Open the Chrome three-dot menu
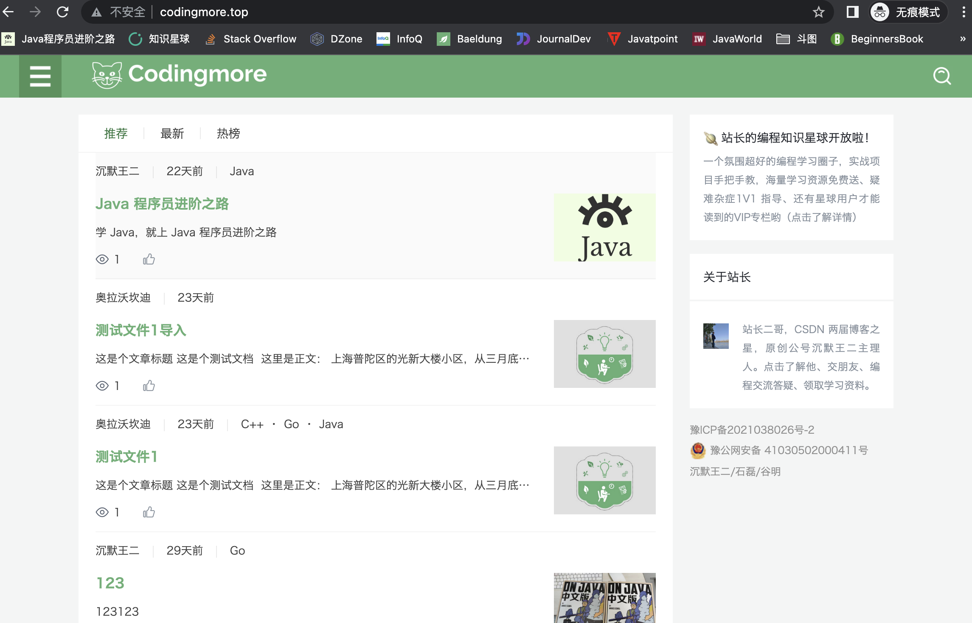Image resolution: width=972 pixels, height=623 pixels. pos(964,12)
